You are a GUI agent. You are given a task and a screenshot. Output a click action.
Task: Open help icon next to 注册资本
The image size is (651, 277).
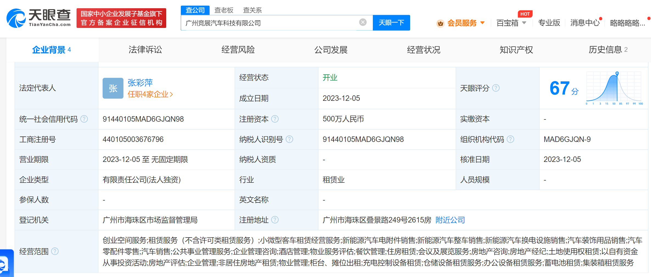(x=275, y=119)
